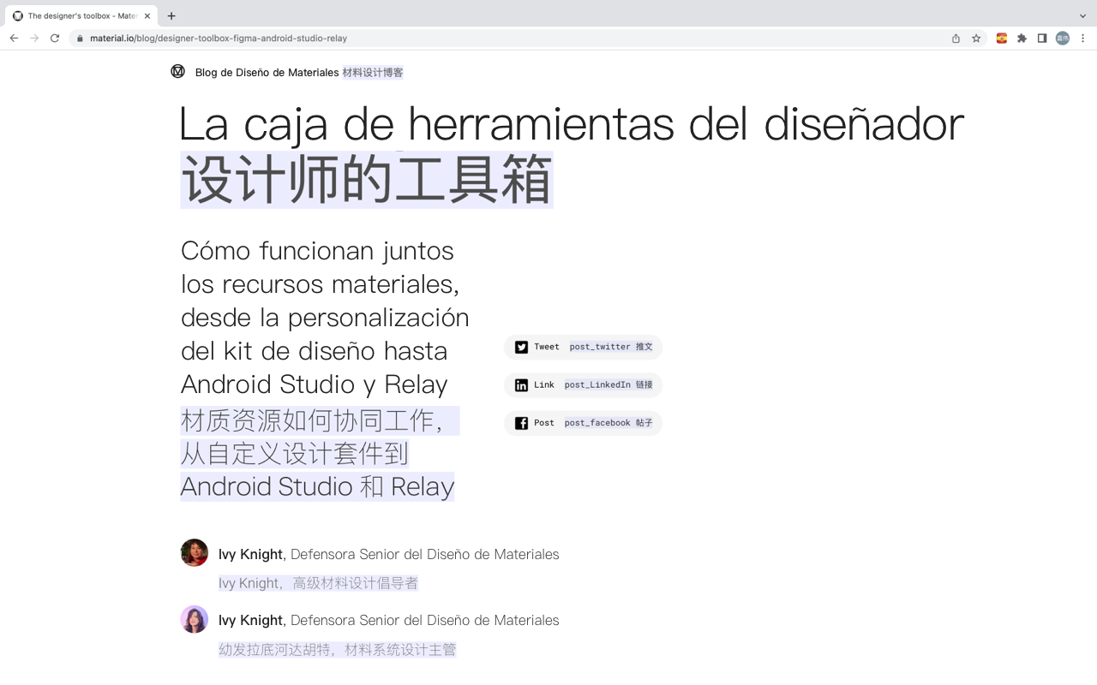
Task: Share via the Facebook Post button
Action: point(583,423)
